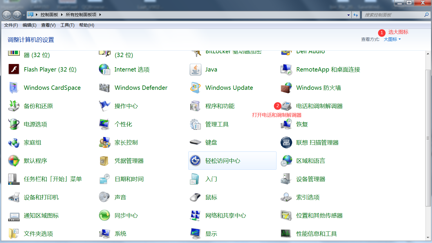The width and height of the screenshot is (432, 243).
Task: Open the 管理工具 gear icon
Action: click(195, 124)
